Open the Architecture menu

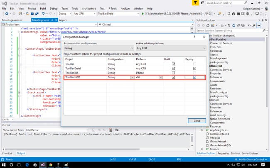click(x=88, y=8)
